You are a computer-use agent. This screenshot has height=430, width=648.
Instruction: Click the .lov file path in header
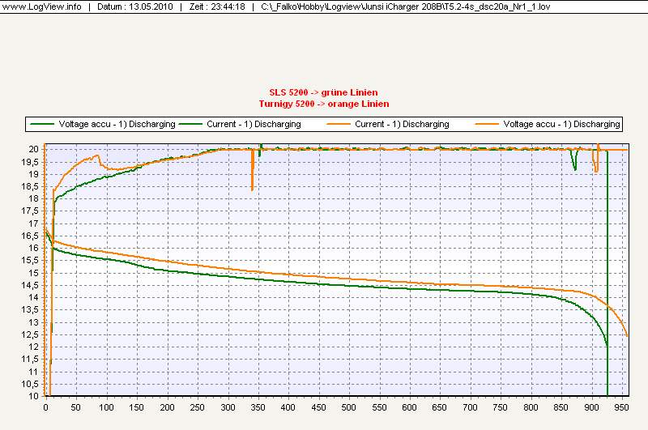(406, 6)
